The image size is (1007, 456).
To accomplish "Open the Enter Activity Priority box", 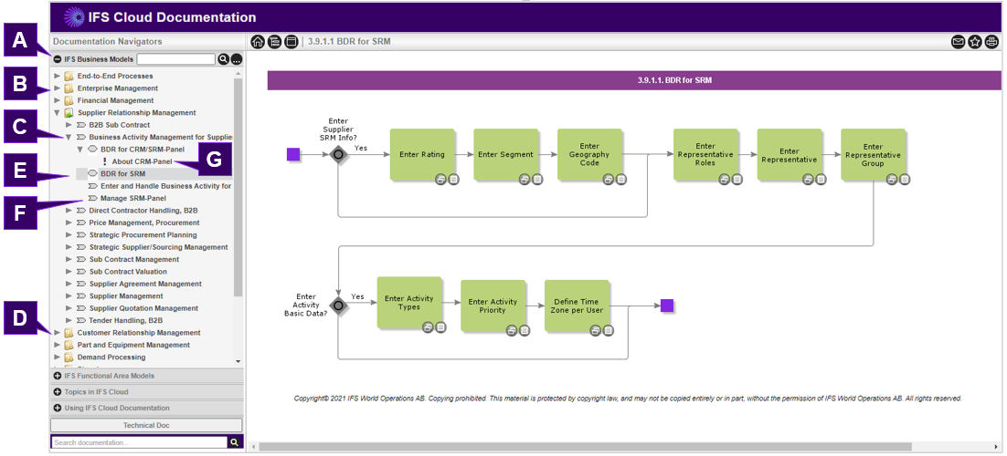I will click(x=493, y=306).
